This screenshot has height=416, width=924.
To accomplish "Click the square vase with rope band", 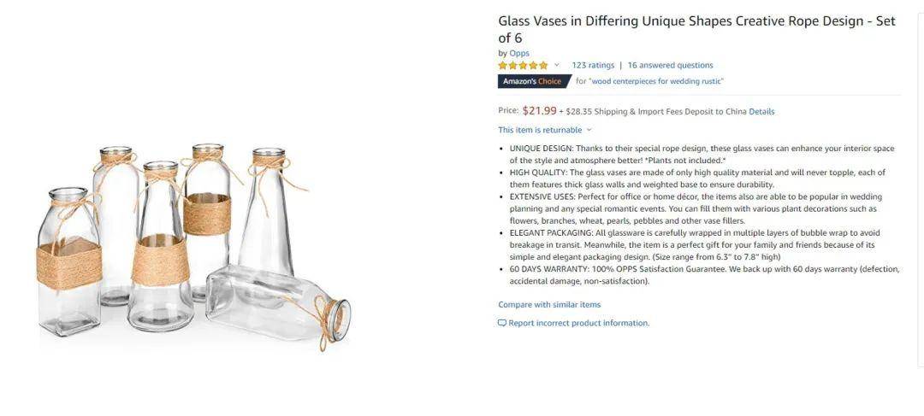I will (69, 262).
